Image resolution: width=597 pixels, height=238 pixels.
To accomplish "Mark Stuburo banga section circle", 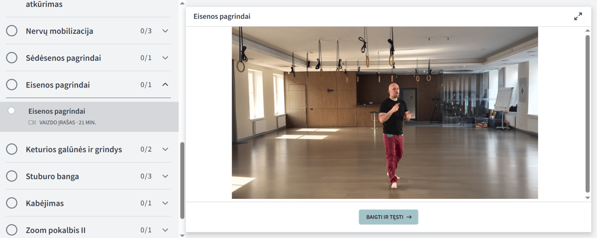I will click(x=12, y=176).
